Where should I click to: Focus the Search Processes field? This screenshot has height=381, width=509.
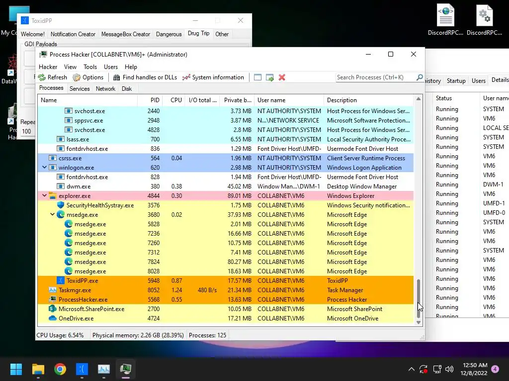point(376,77)
